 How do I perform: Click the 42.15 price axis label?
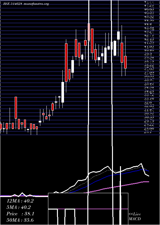tap(149, 39)
